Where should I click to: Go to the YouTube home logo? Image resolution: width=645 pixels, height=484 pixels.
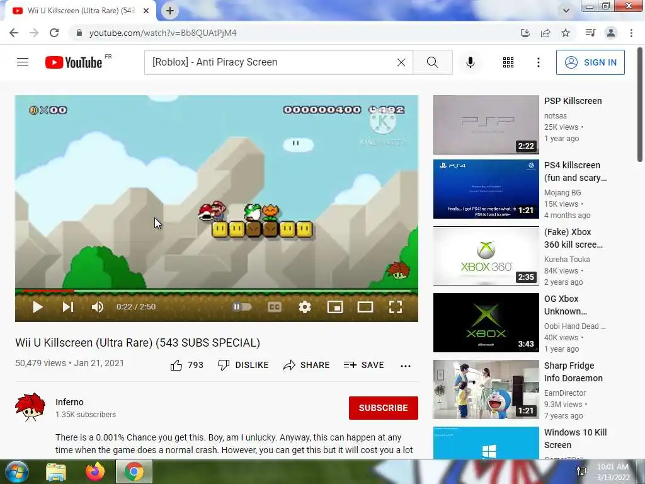click(74, 62)
